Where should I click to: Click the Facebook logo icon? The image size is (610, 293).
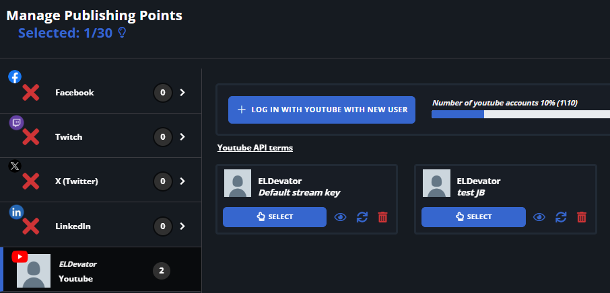[15, 77]
